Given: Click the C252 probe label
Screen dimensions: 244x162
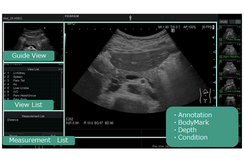Looking at the screenshot, I should point(70,119).
